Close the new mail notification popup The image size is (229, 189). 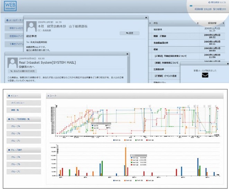(228, 64)
